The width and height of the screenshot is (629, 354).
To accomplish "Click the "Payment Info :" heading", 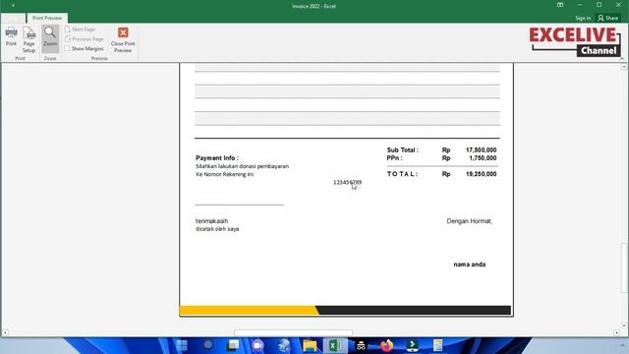I will [x=216, y=158].
